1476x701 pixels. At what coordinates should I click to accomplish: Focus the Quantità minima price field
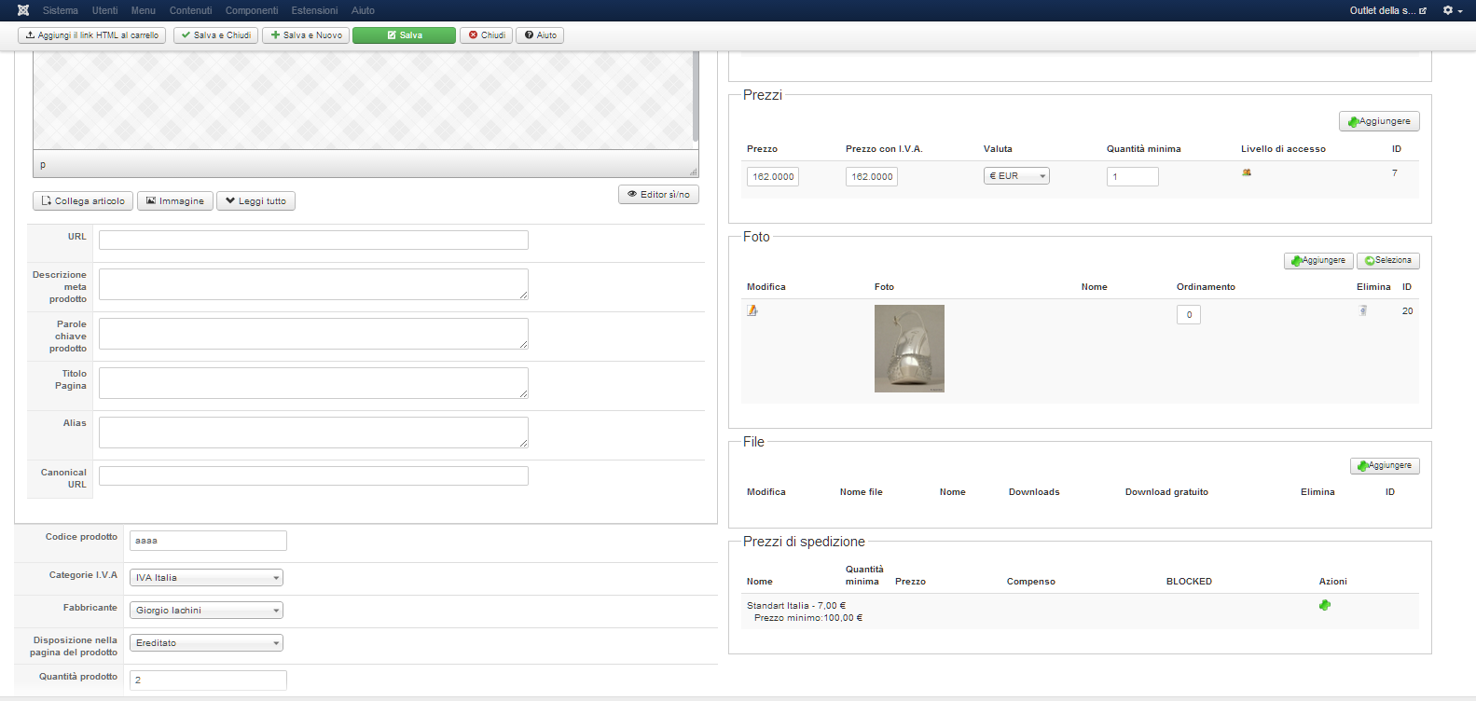point(1133,176)
